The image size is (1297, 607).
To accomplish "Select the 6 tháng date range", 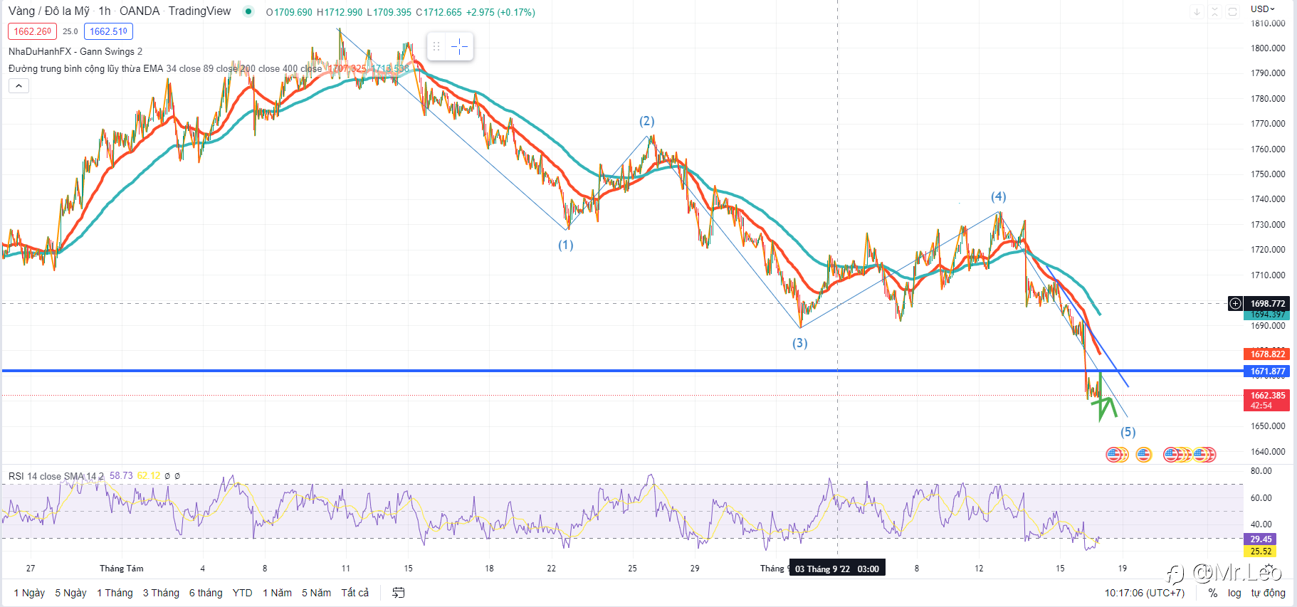I will [x=206, y=593].
